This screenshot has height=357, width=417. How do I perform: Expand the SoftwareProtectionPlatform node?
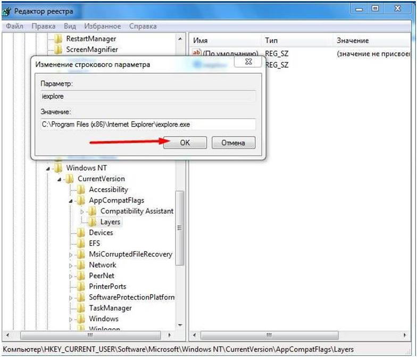71,298
